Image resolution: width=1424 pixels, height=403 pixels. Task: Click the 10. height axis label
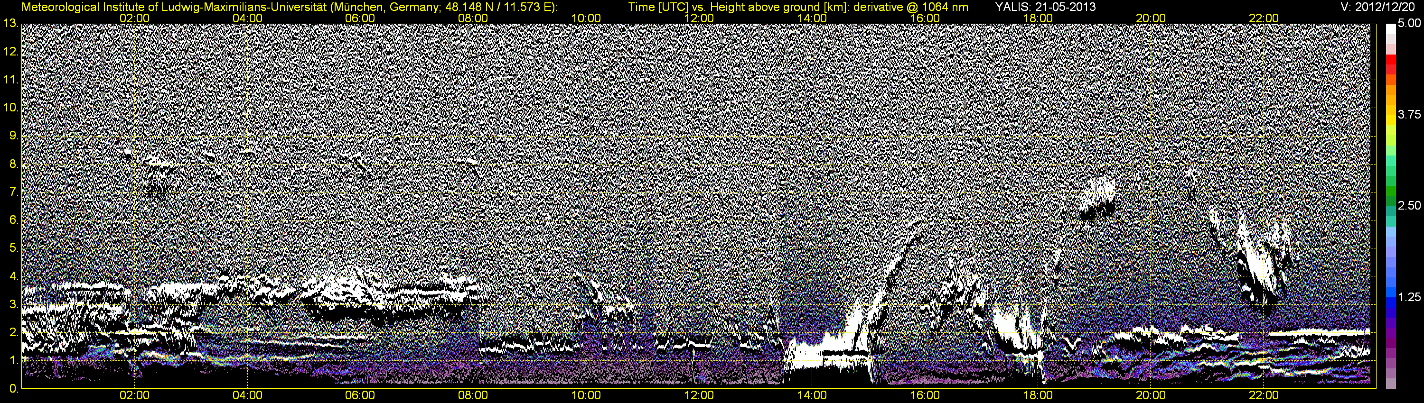10,108
